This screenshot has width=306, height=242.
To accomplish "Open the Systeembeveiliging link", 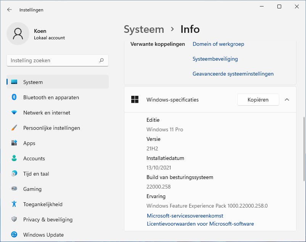I will point(215,59).
